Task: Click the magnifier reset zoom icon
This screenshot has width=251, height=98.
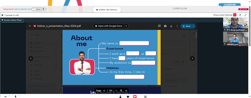Action: [x=121, y=91]
